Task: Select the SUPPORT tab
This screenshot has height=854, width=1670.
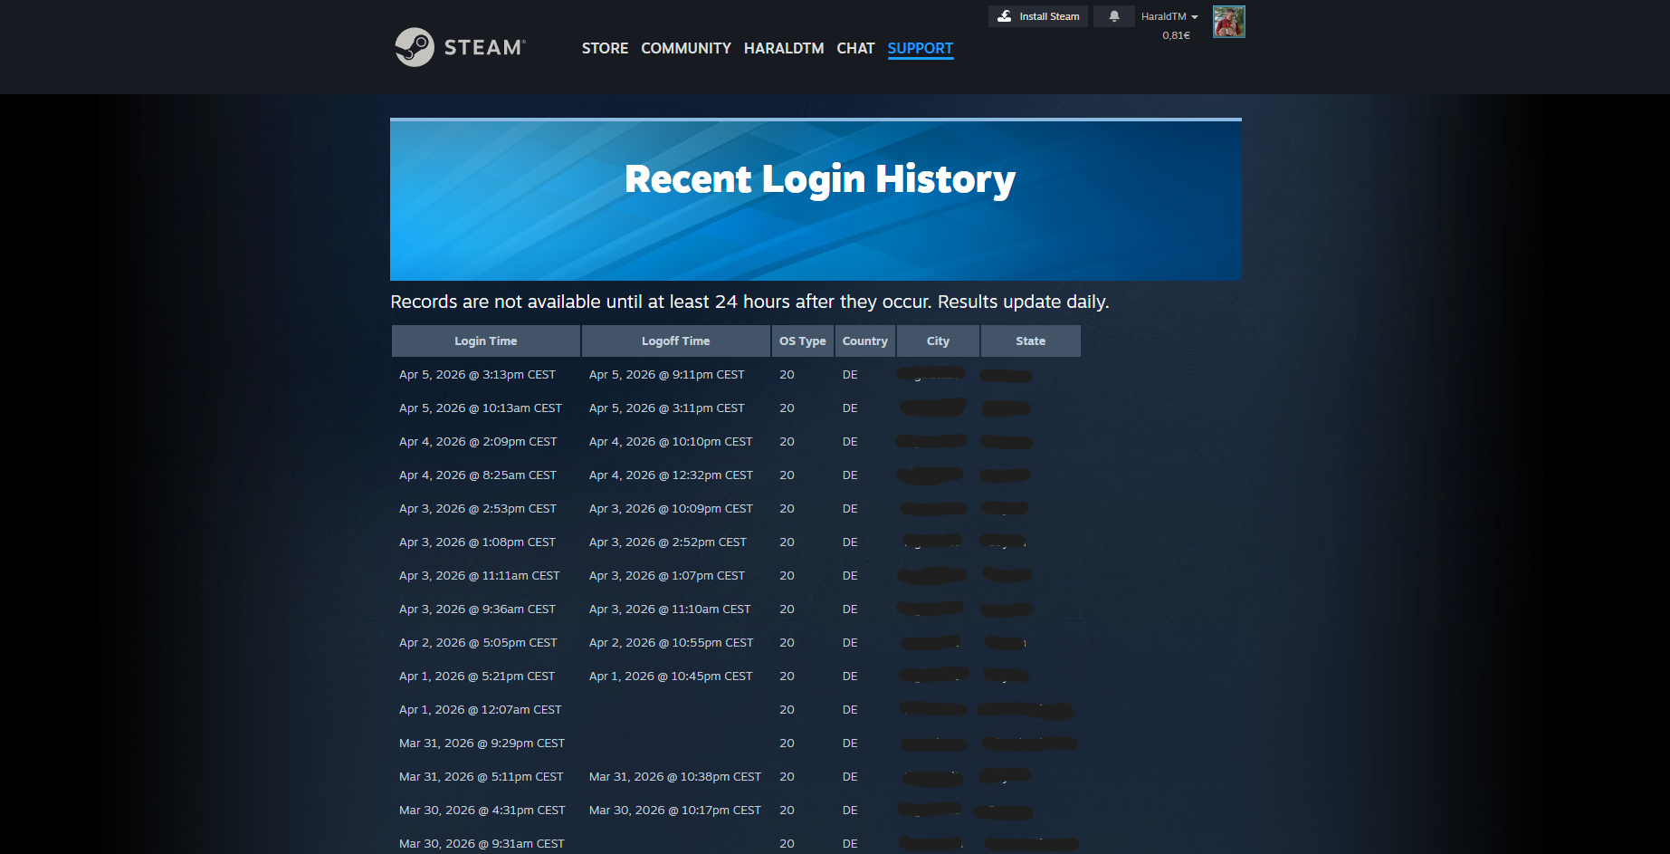Action: [920, 49]
